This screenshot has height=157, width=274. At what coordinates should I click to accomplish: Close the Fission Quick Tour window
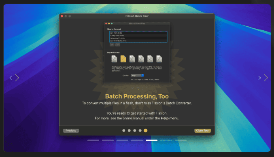[x=62, y=16]
